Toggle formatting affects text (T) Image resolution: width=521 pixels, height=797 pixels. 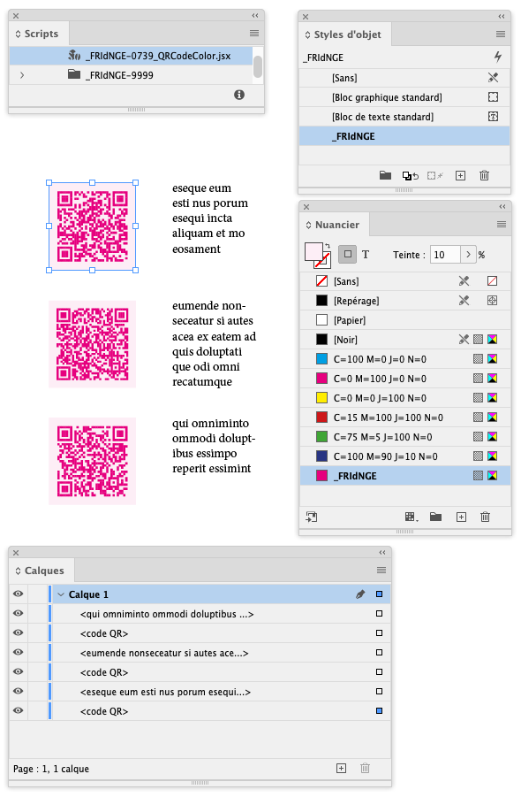pyautogui.click(x=366, y=255)
